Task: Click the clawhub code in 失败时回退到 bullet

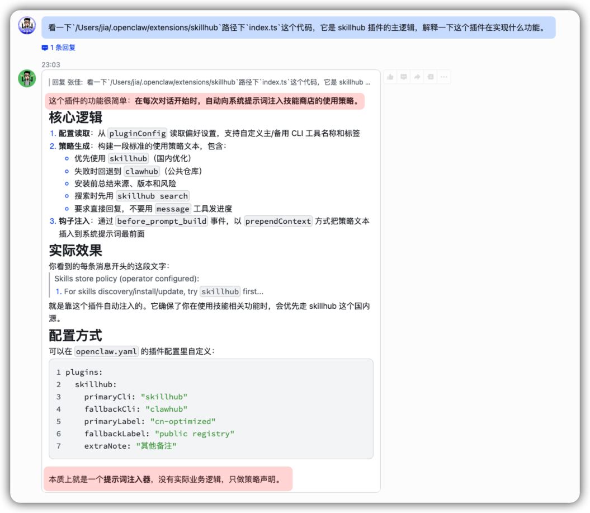Action: coord(141,171)
